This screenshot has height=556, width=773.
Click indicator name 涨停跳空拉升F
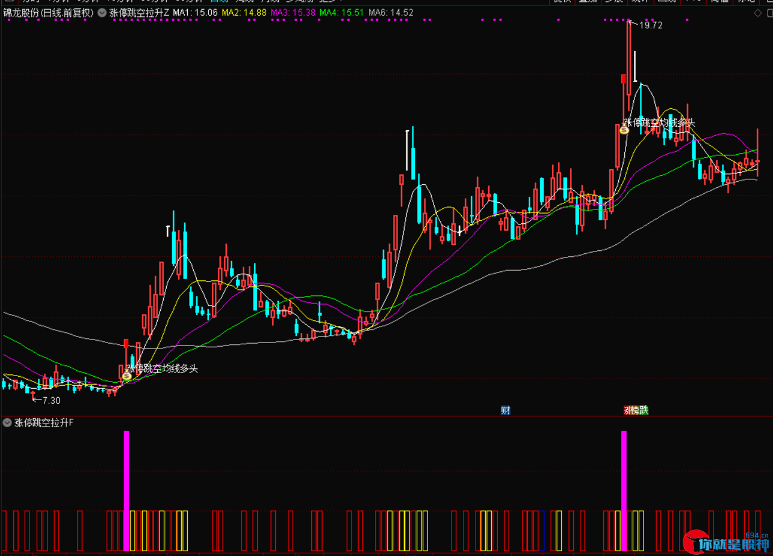(x=44, y=423)
